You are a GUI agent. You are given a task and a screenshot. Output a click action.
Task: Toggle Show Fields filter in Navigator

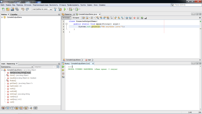tap(8, 108)
